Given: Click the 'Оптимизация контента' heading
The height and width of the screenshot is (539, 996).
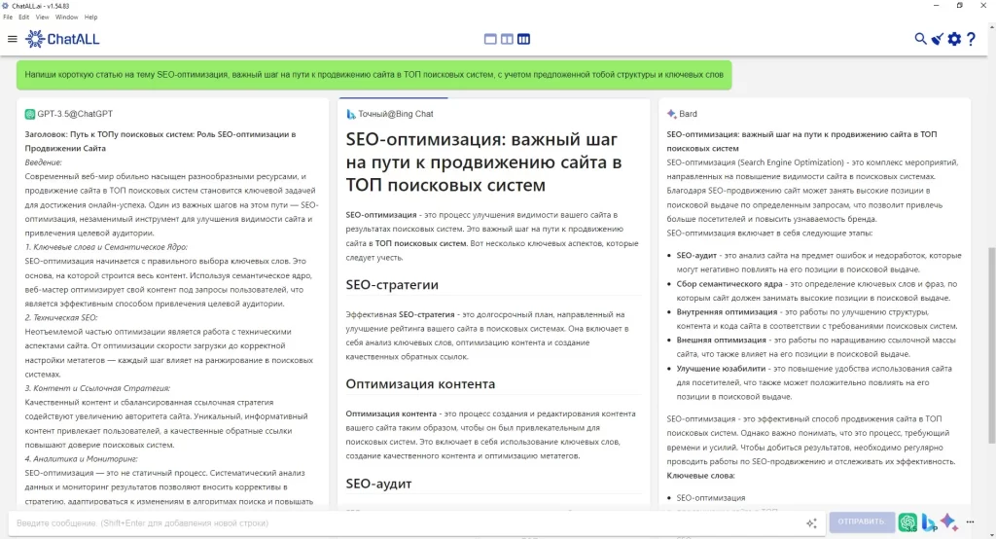Looking at the screenshot, I should point(420,384).
